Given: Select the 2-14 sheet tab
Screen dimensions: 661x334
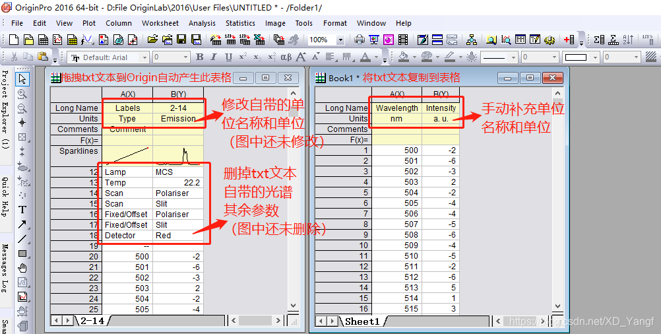Looking at the screenshot, I should coord(92,321).
